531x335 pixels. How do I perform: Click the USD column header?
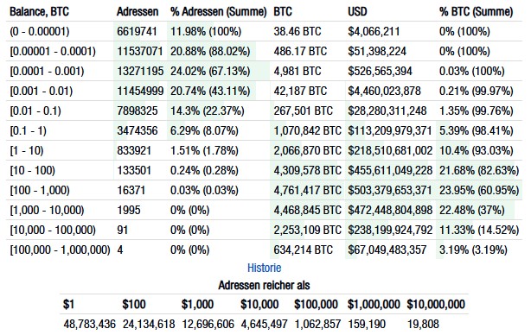(x=357, y=12)
